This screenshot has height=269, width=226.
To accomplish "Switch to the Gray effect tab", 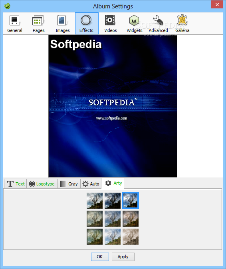I will point(69,184).
